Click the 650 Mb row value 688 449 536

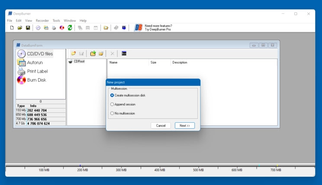[37, 115]
